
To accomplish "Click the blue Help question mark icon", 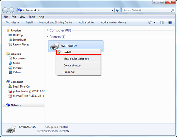I will tap(170, 22).
